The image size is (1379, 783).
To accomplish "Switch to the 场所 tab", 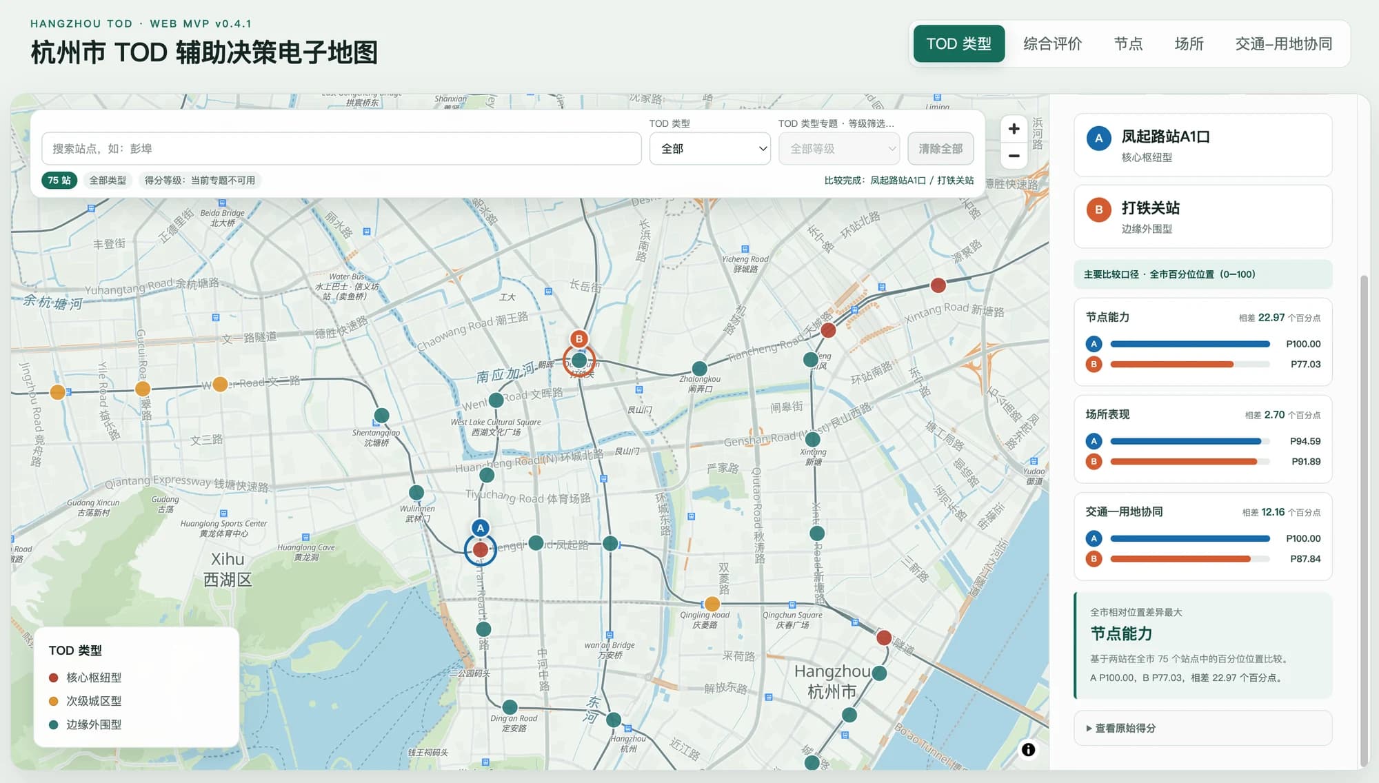I will 1189,43.
